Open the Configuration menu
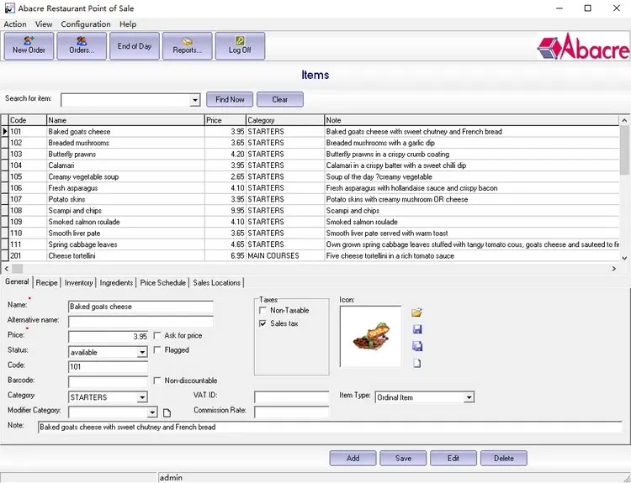 click(86, 24)
